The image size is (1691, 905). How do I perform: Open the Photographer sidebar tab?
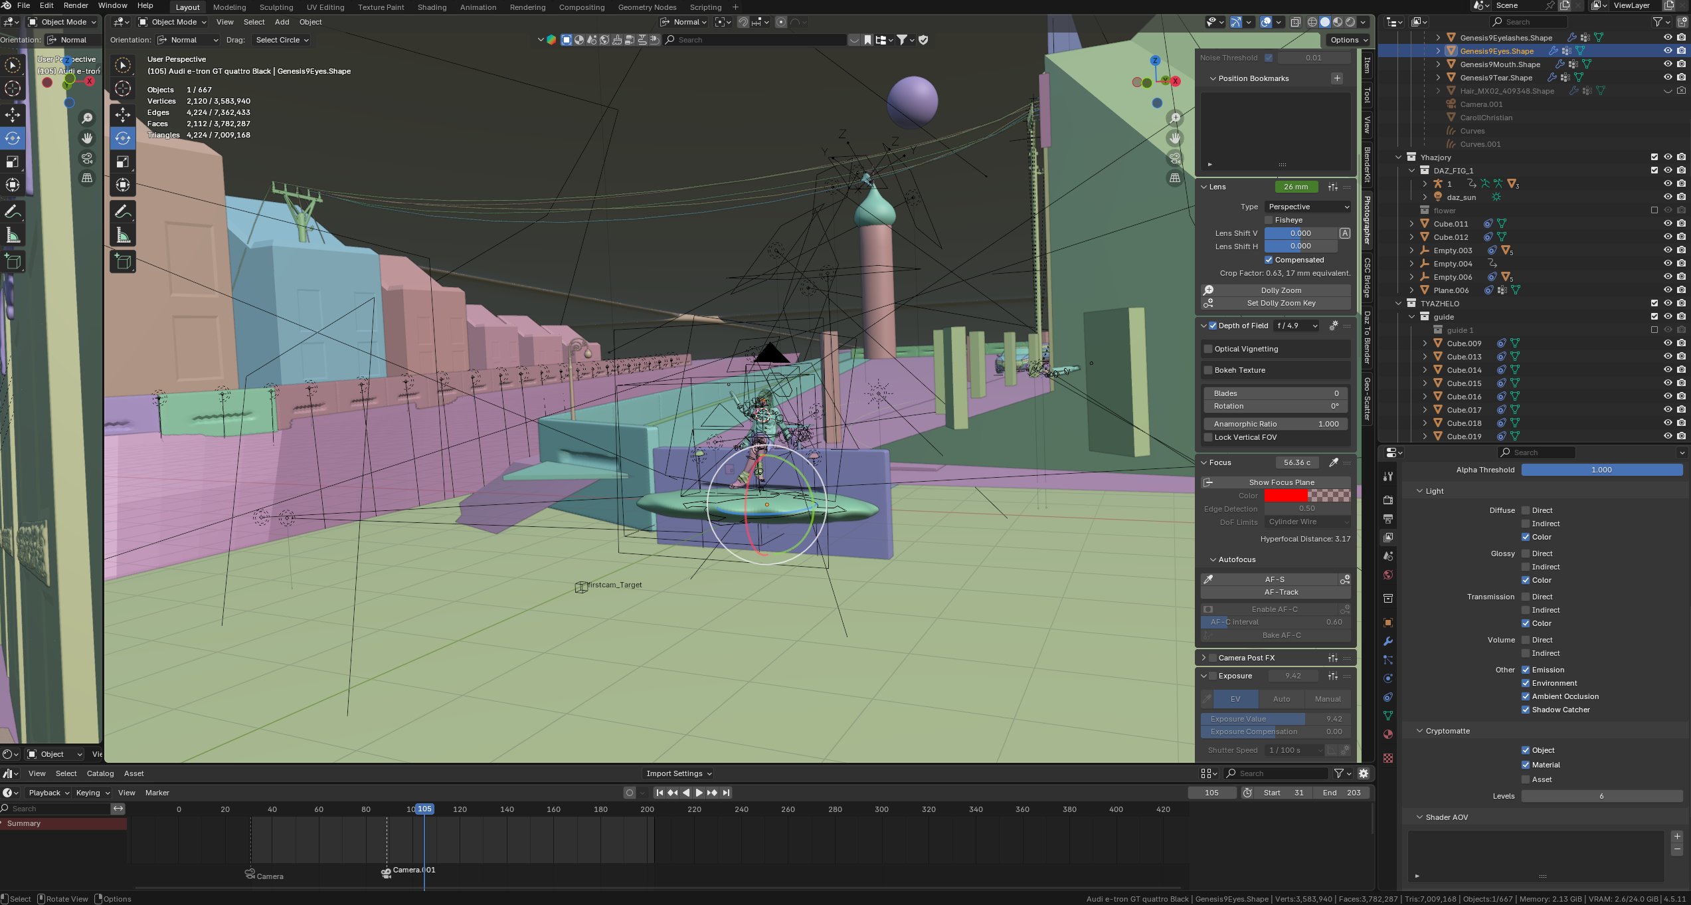(x=1367, y=220)
